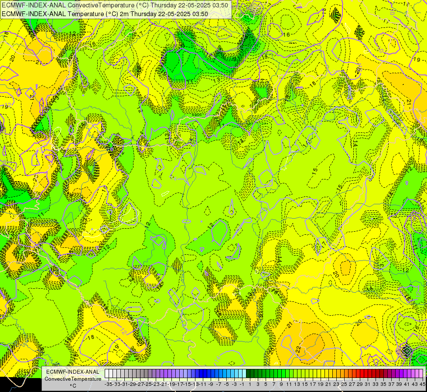Pick the dark green legend swatch at 1

point(248,373)
